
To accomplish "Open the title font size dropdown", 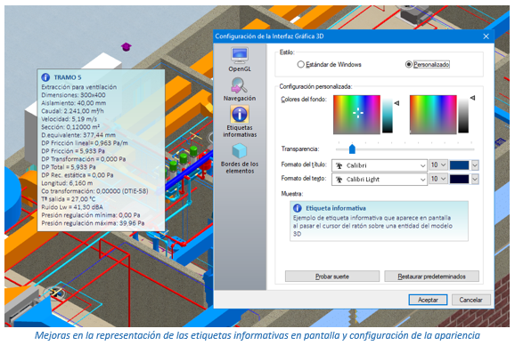I will tap(438, 164).
